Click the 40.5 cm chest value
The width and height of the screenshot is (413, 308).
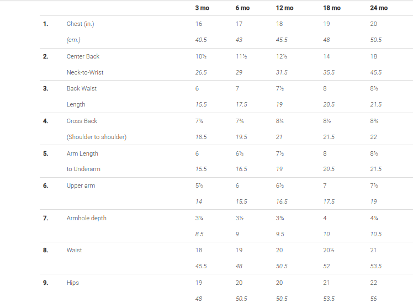pos(201,40)
